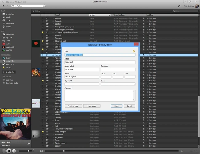The image size is (200, 154).
Task: Go forward with navigation arrow
Action: coord(7,6)
